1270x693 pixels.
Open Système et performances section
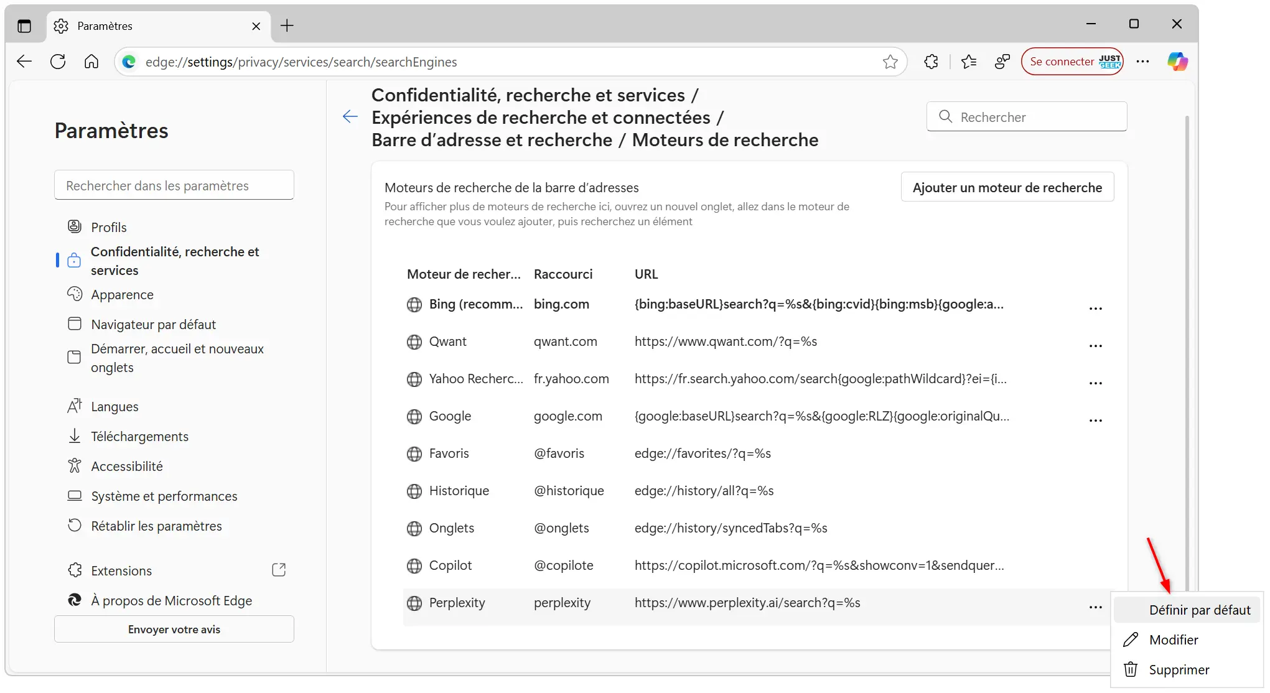[164, 496]
